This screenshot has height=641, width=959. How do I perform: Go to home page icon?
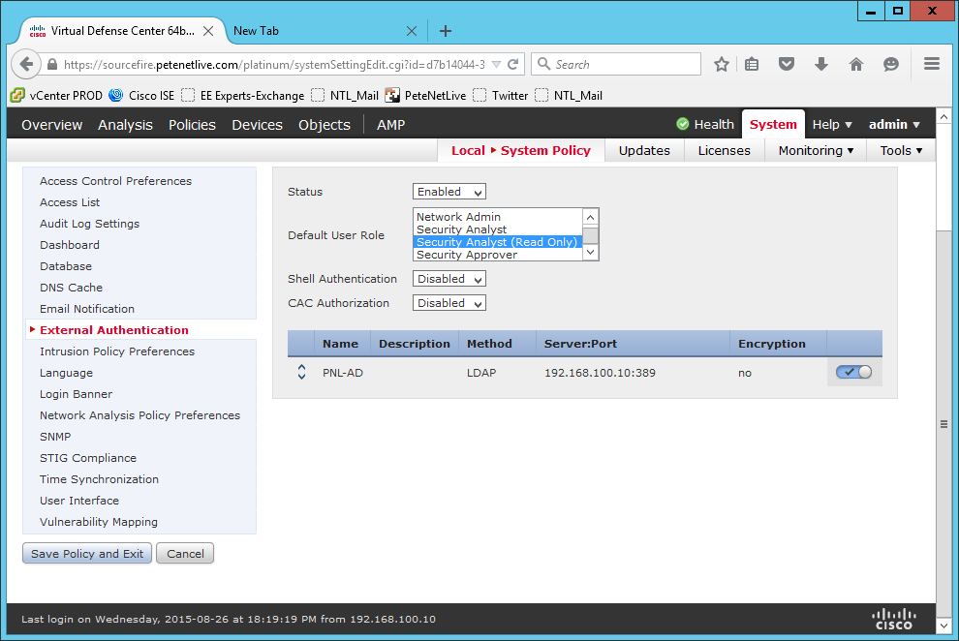click(x=856, y=64)
